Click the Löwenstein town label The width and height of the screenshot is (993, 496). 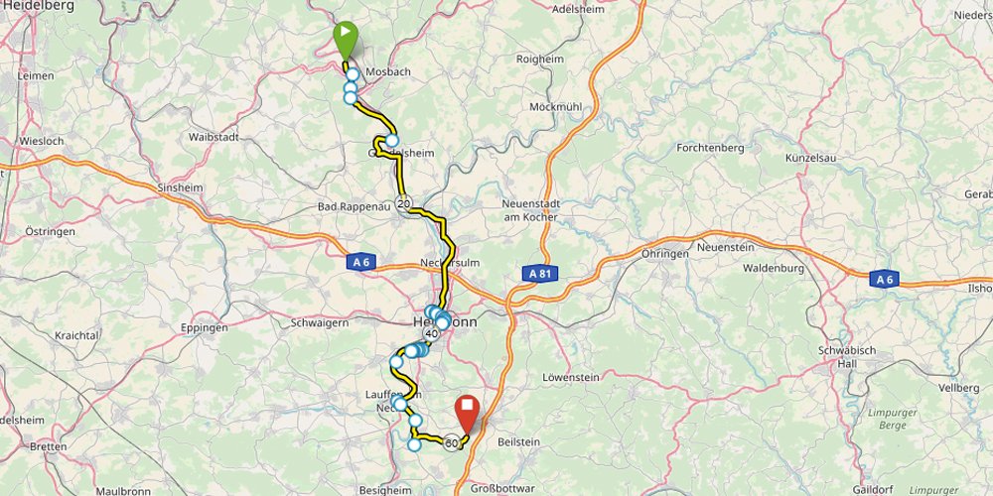(571, 378)
